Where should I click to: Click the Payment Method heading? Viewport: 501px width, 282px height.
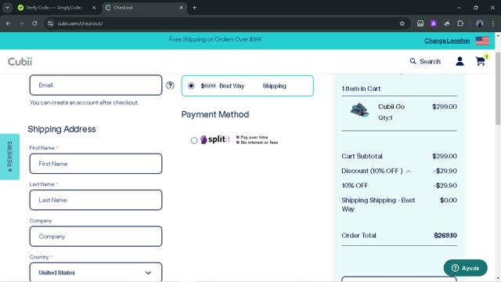215,114
